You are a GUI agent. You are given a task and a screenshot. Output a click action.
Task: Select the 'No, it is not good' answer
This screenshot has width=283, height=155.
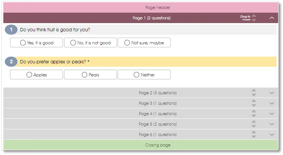[90, 43]
